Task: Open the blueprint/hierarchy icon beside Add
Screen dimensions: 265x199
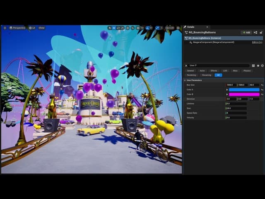Action: click(x=255, y=32)
